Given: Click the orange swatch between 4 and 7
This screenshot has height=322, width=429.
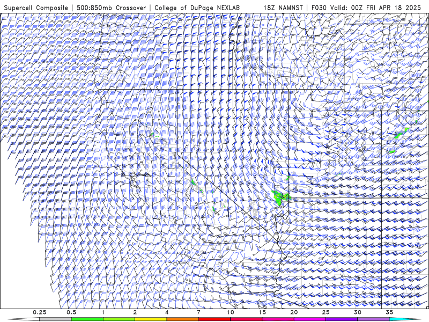Looking at the screenshot, I should [182, 319].
